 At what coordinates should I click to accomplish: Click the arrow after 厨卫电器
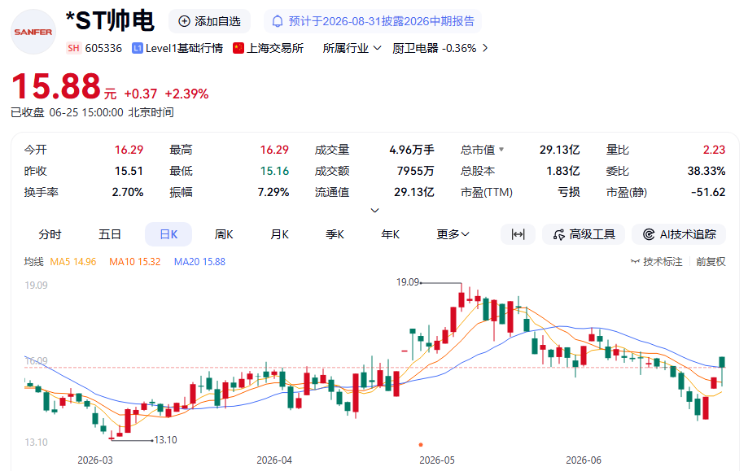click(x=485, y=48)
